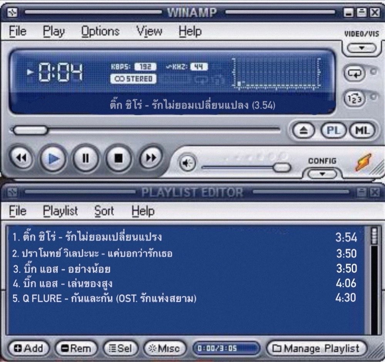The width and height of the screenshot is (385, 362).
Task: Open the File menu in Playlist Editor
Action: (18, 211)
